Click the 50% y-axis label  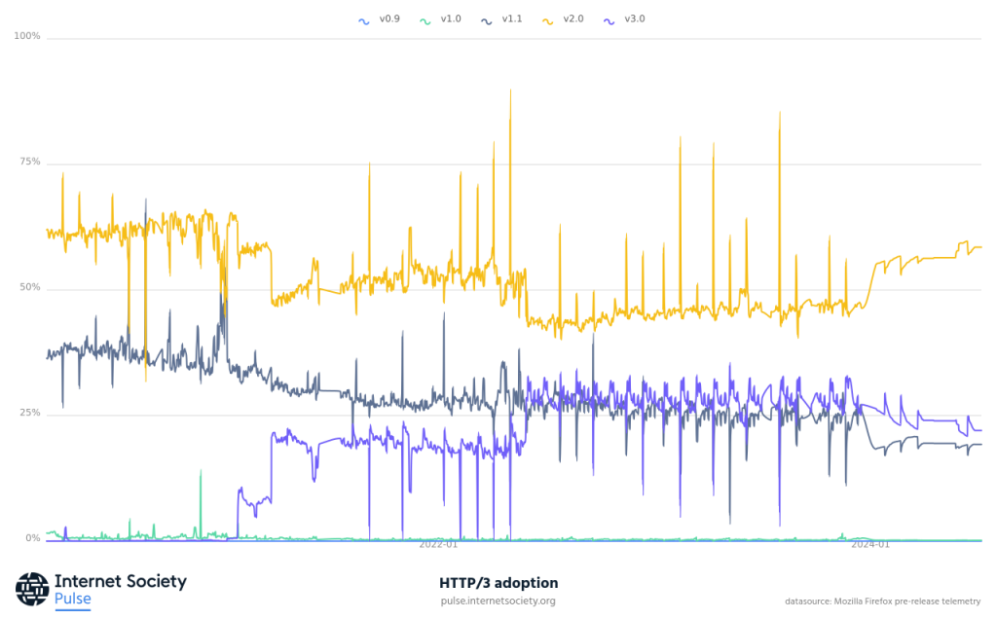pyautogui.click(x=29, y=288)
